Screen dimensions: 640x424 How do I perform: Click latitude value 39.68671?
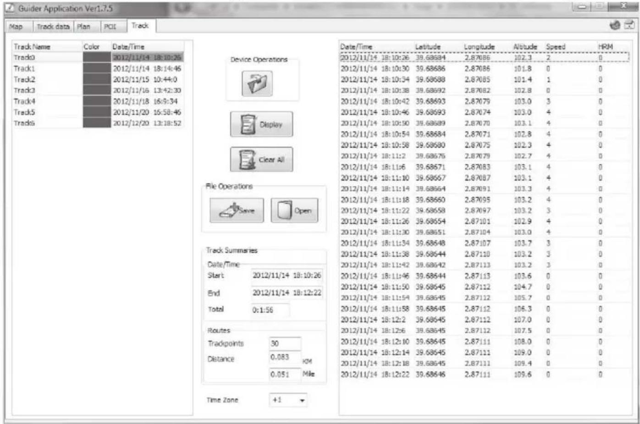point(430,167)
